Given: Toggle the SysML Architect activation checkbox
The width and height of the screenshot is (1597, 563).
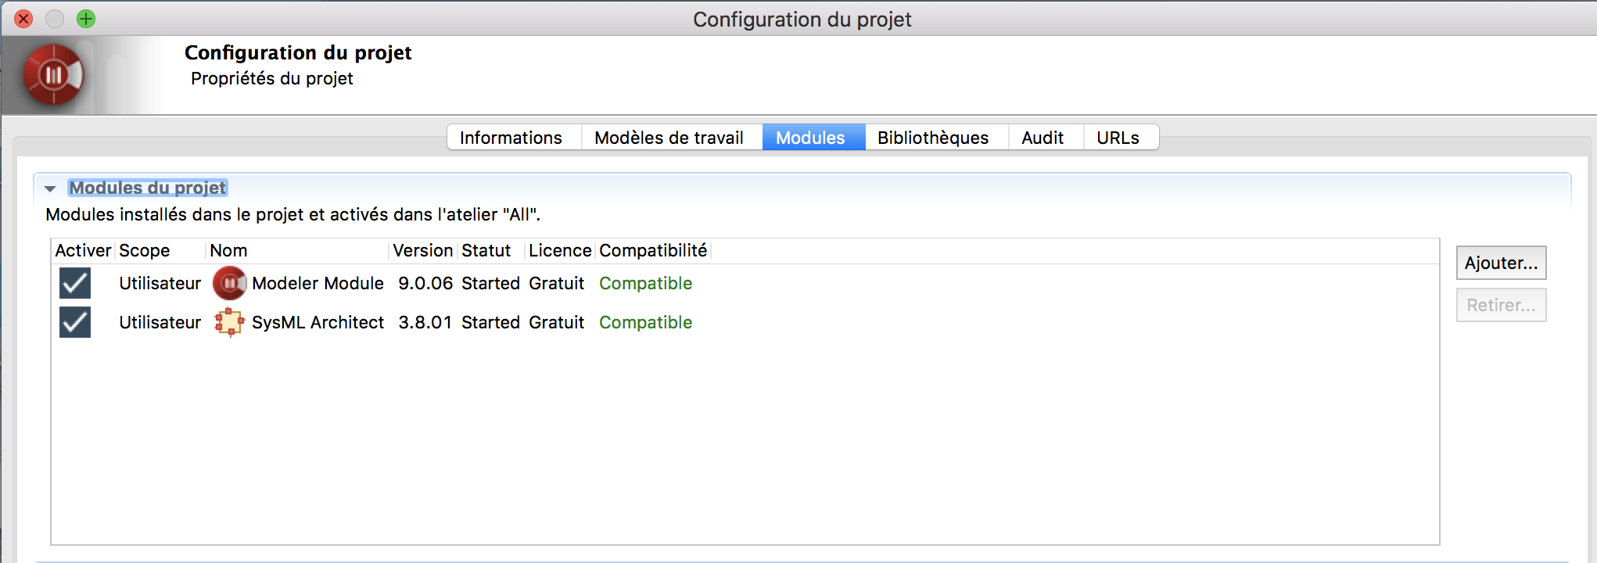Looking at the screenshot, I should pos(75,322).
